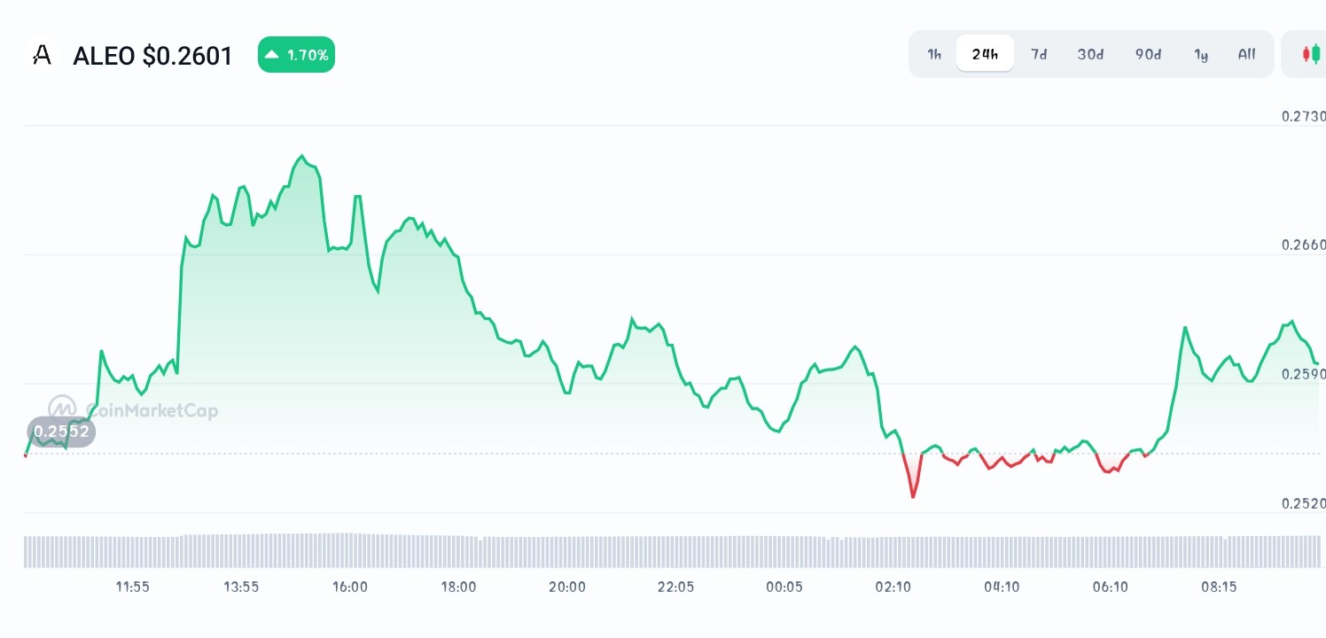Click the ALEO coin logo icon
Image resolution: width=1326 pixels, height=638 pixels.
click(41, 56)
